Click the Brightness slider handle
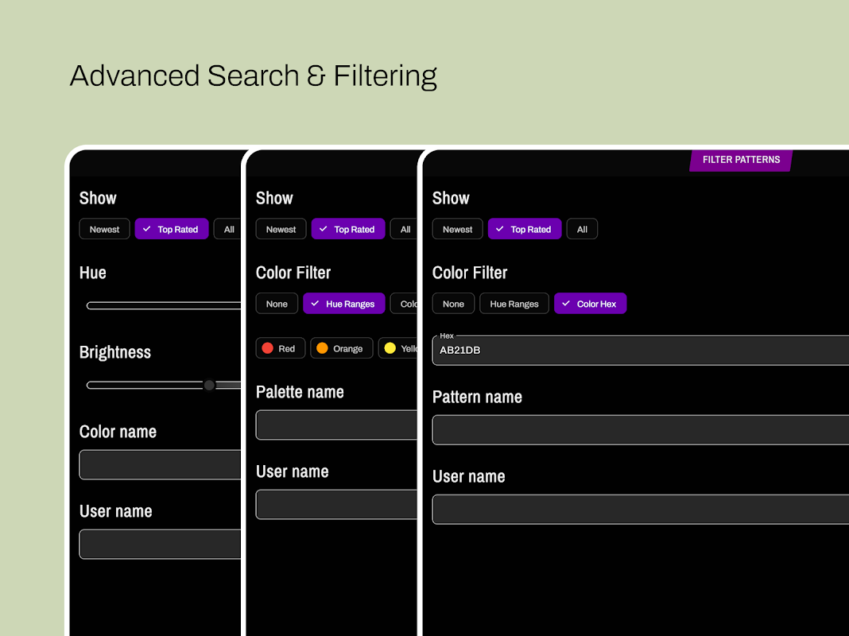Image resolution: width=849 pixels, height=636 pixels. tap(209, 385)
